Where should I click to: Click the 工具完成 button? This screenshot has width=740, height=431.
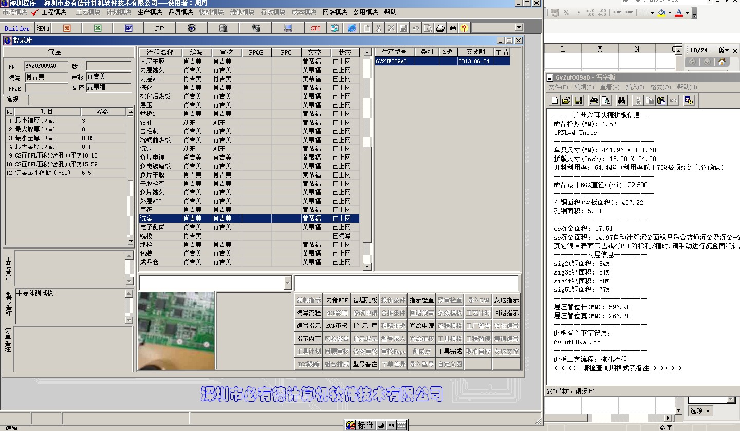tap(450, 351)
